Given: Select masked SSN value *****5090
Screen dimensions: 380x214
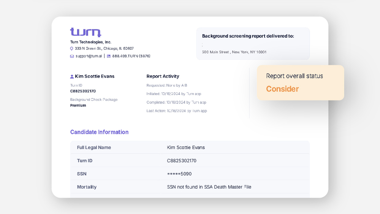Looking at the screenshot, I should click(x=179, y=174).
